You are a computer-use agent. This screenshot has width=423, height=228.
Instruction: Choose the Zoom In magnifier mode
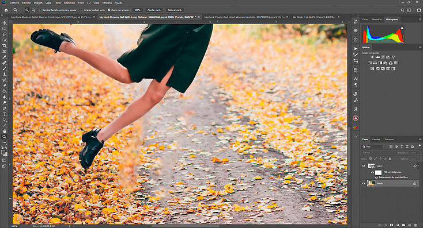[27, 10]
